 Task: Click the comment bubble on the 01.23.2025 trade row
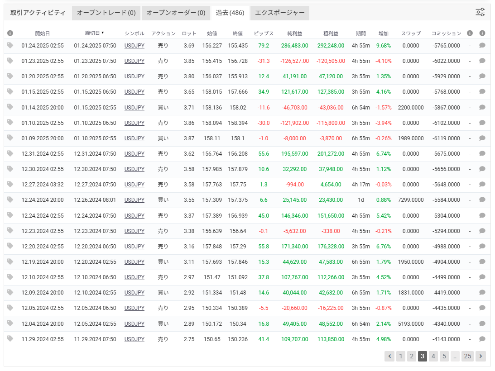pyautogui.click(x=482, y=61)
